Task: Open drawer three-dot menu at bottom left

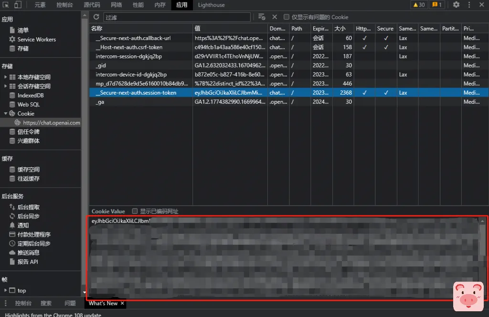Action: [5, 303]
